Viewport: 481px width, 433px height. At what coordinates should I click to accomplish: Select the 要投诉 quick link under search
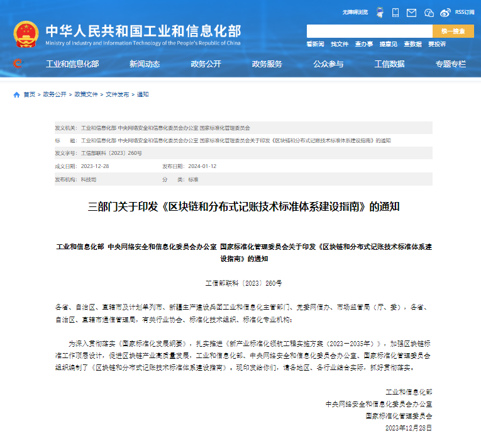(x=437, y=44)
